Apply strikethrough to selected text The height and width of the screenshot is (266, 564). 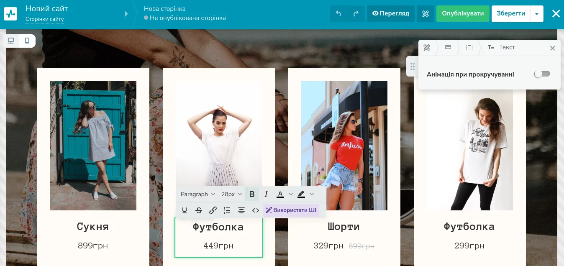pyautogui.click(x=199, y=210)
